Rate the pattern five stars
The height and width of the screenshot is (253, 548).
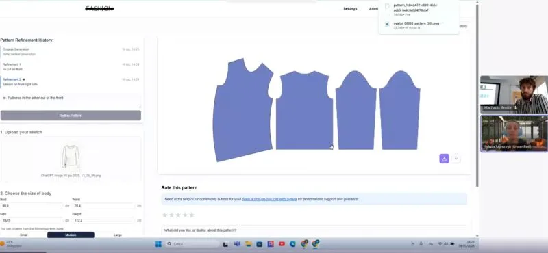pos(192,215)
